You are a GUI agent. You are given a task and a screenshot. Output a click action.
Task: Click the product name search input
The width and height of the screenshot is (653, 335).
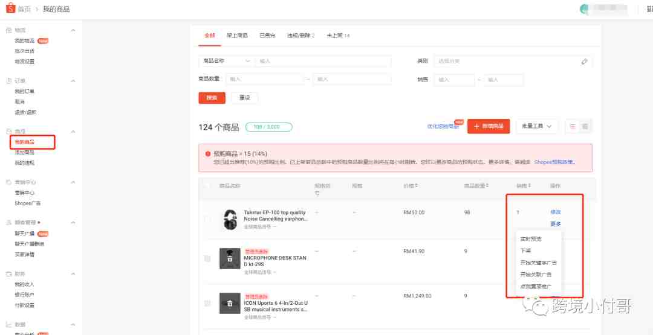[323, 61]
